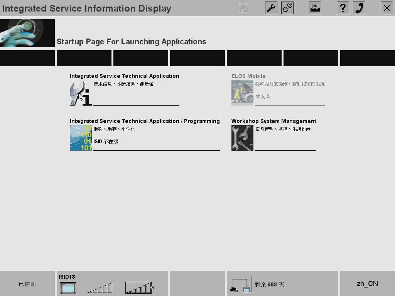Click the battery level indicator icon
The image size is (395, 296).
139,288
